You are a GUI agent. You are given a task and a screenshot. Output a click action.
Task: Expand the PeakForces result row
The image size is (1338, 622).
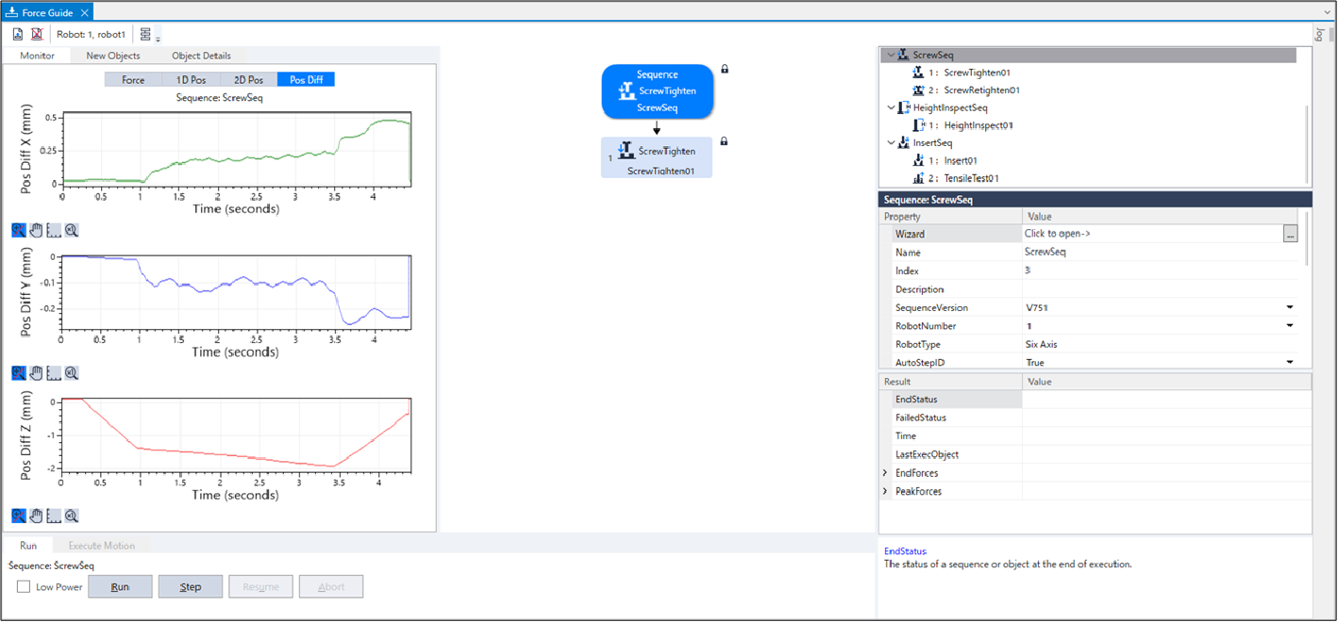[885, 492]
